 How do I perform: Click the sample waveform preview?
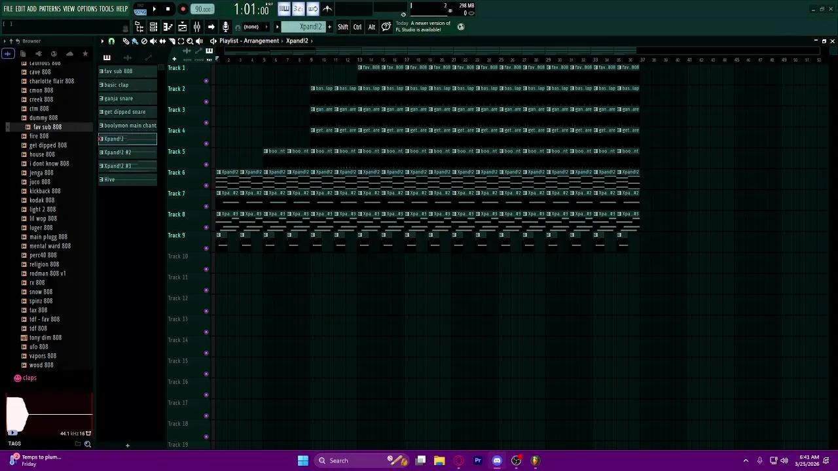49,415
